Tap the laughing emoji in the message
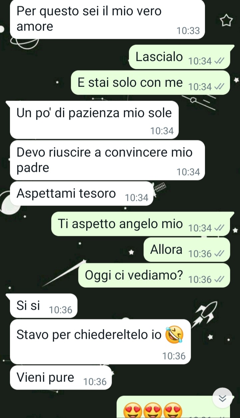This screenshot has width=240, height=418. click(174, 334)
